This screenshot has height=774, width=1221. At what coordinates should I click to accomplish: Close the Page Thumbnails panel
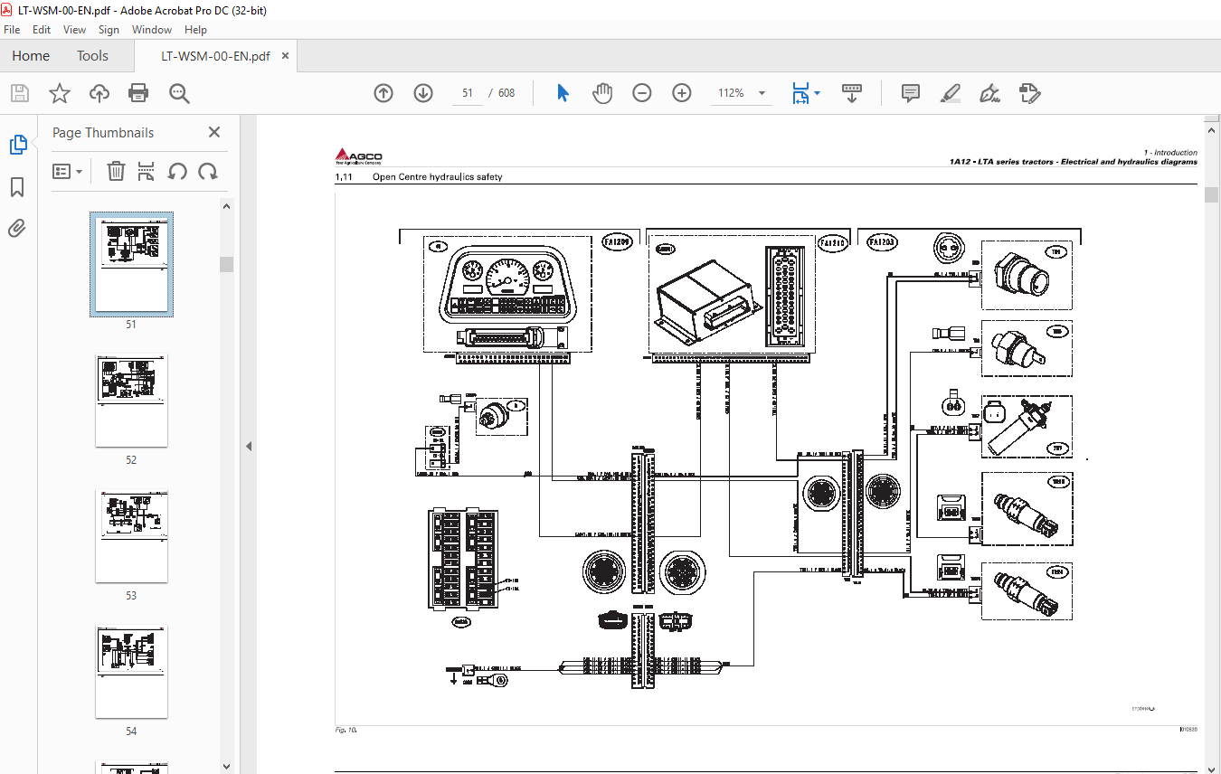tap(214, 132)
